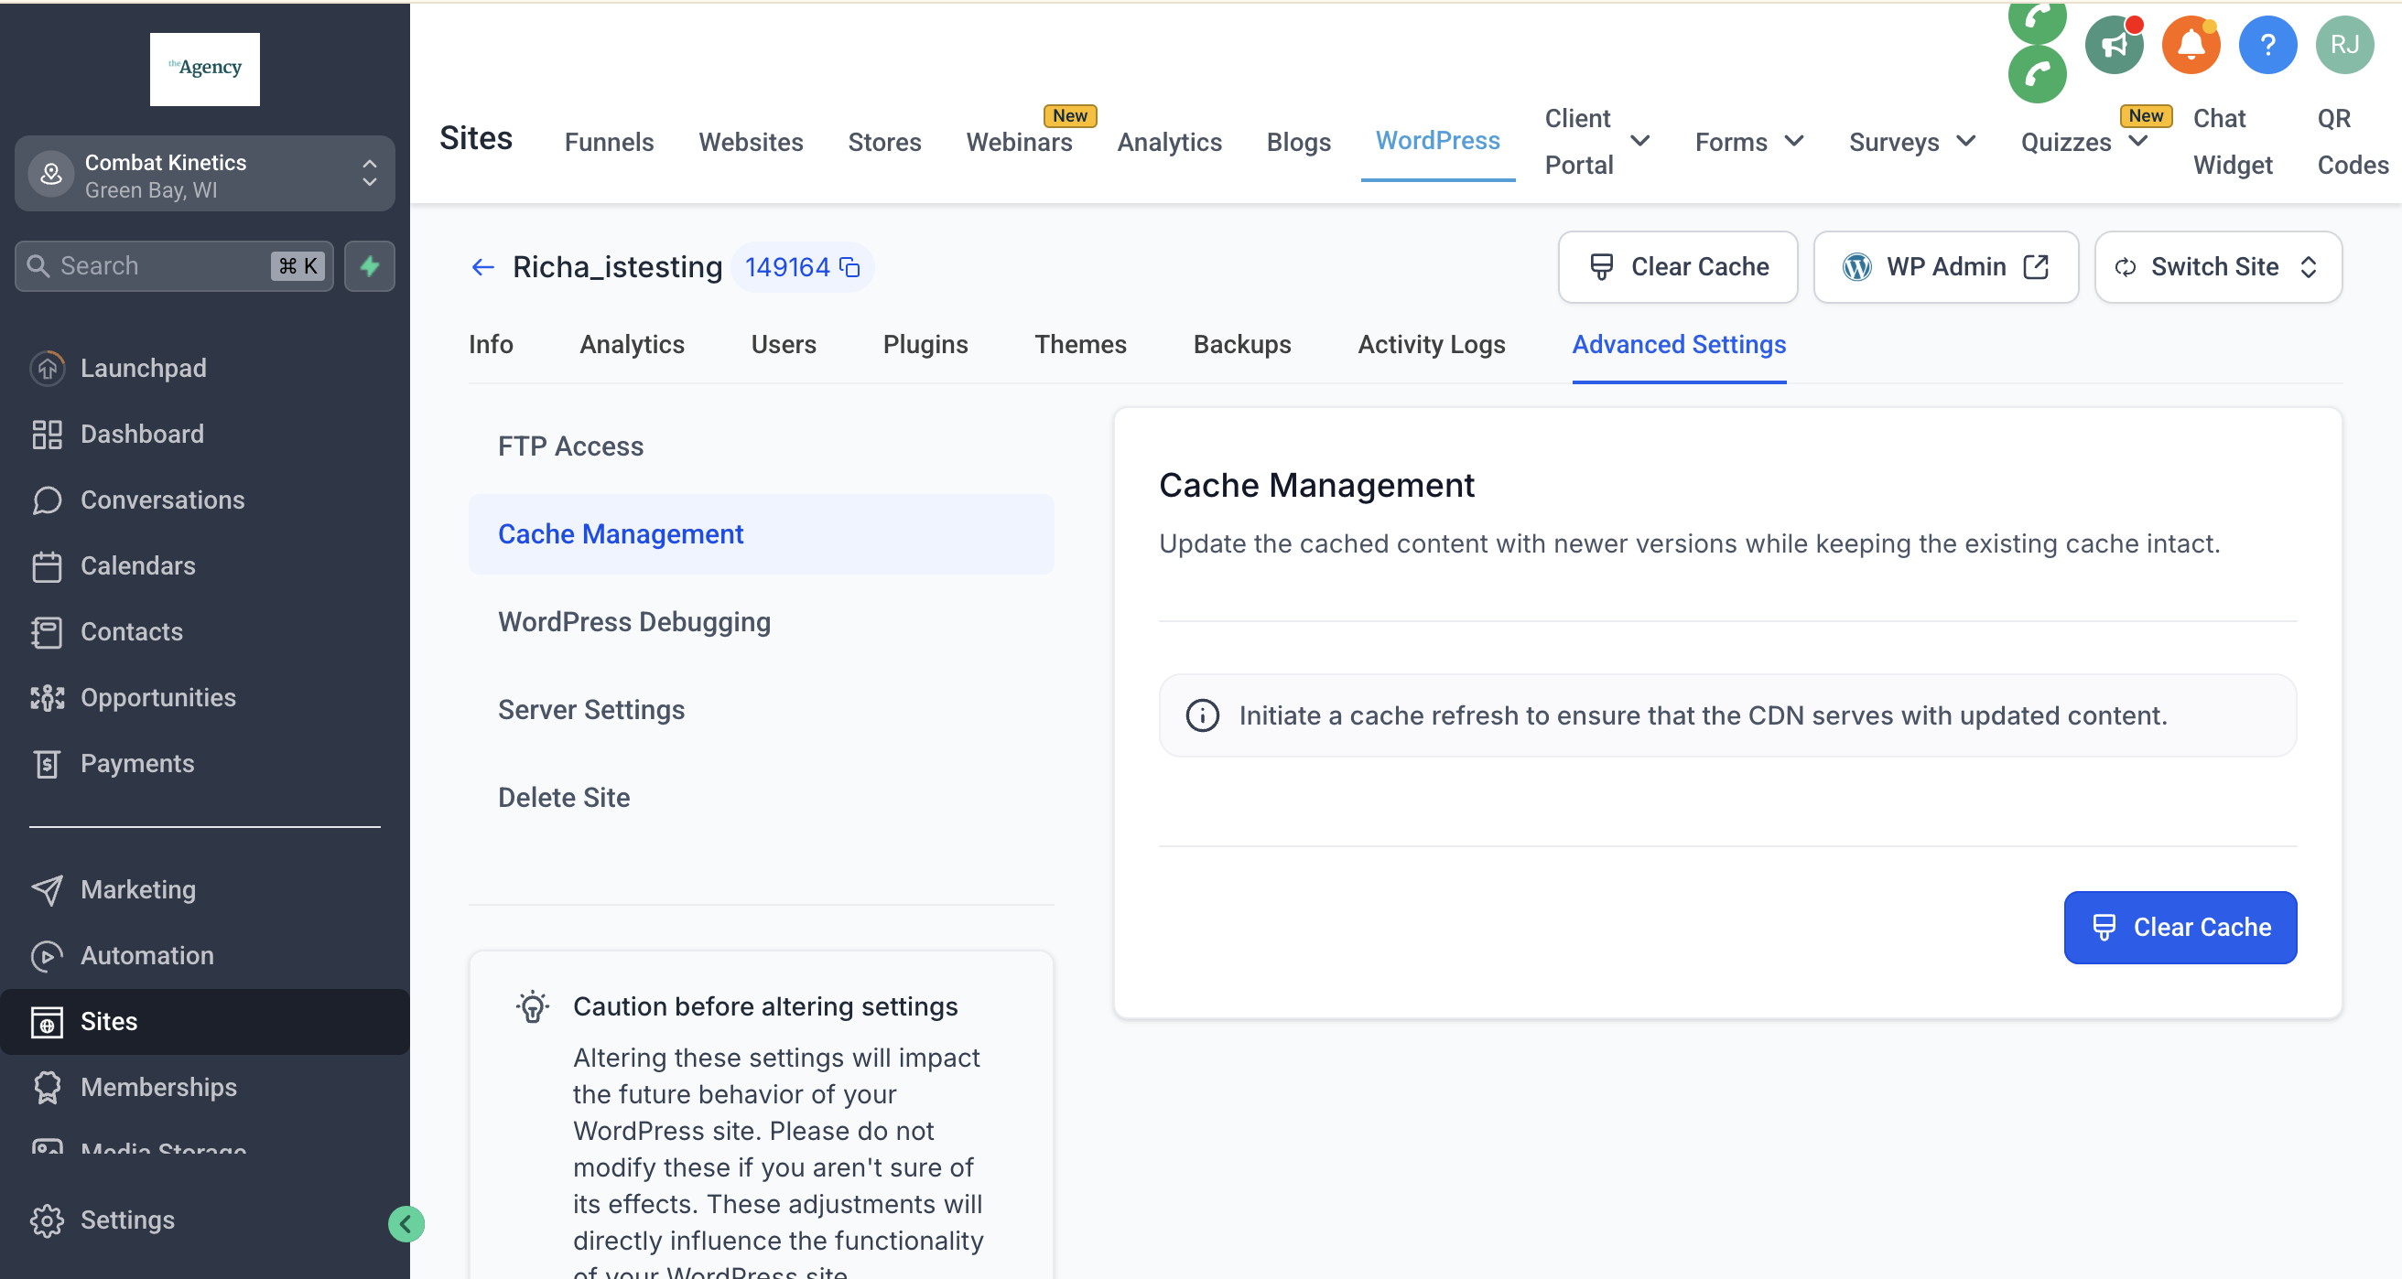
Task: Select WordPress Debugging in settings list
Action: (634, 622)
